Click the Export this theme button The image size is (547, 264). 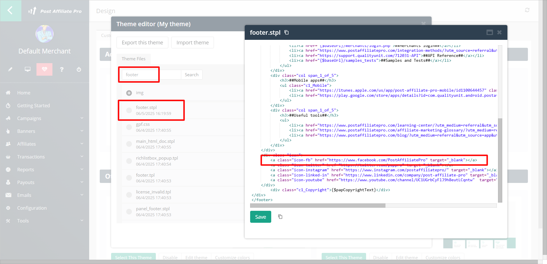pos(142,43)
